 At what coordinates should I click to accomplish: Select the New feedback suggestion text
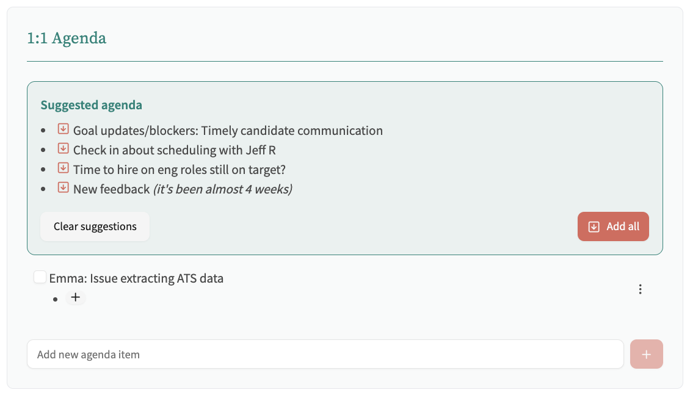(x=111, y=189)
